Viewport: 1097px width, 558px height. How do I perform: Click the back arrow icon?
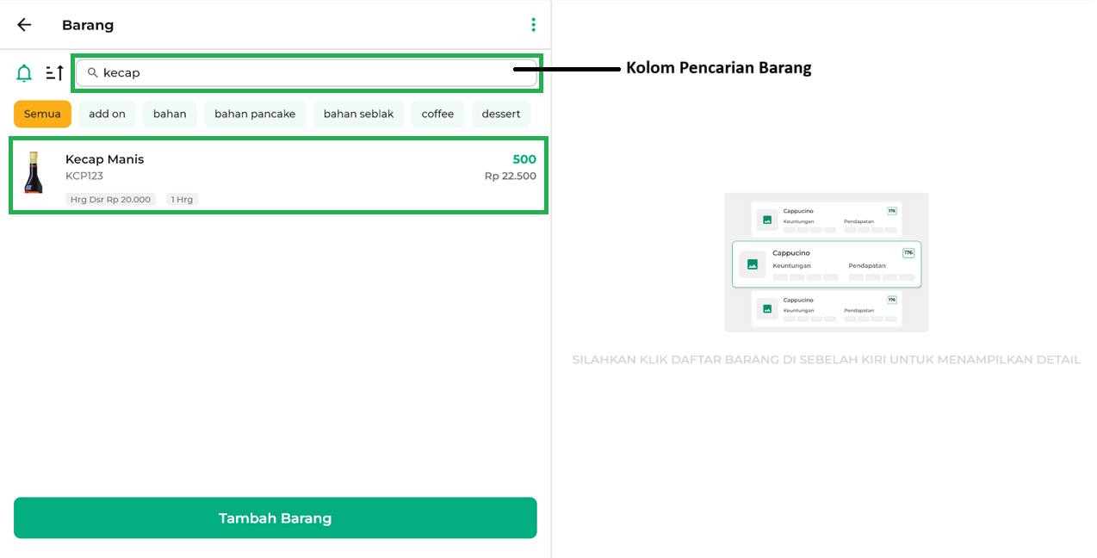coord(24,25)
